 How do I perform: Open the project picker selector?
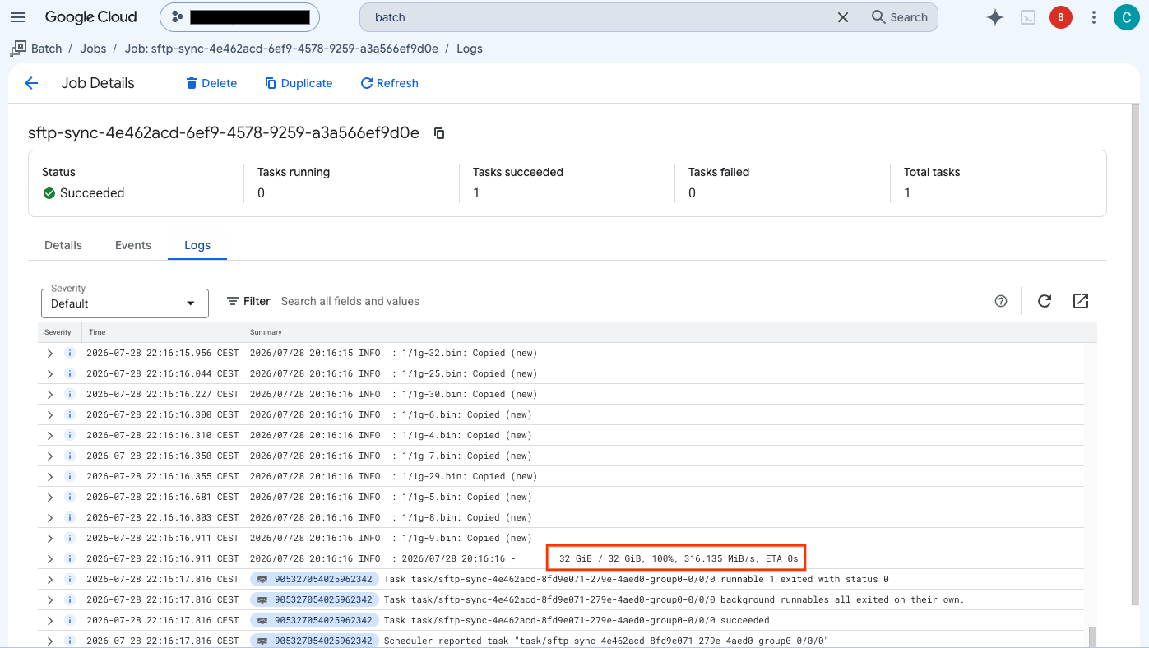pos(240,17)
